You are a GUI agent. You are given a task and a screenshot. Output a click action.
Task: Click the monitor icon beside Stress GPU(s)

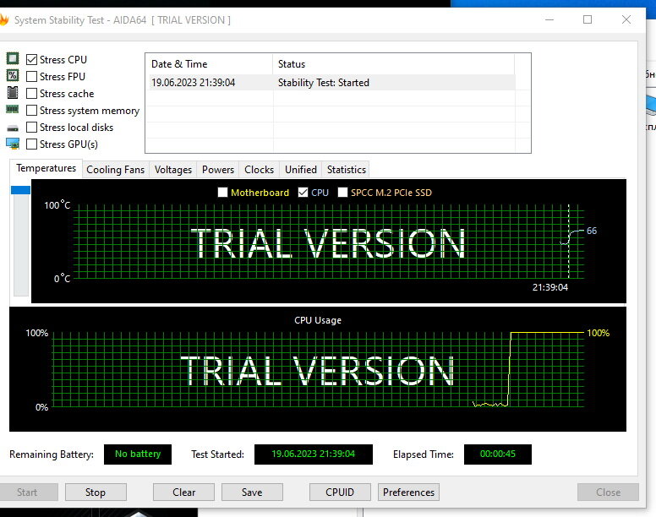pos(13,144)
